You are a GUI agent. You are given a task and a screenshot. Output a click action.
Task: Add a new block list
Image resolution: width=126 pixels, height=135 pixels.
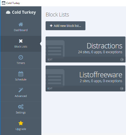click(66, 26)
